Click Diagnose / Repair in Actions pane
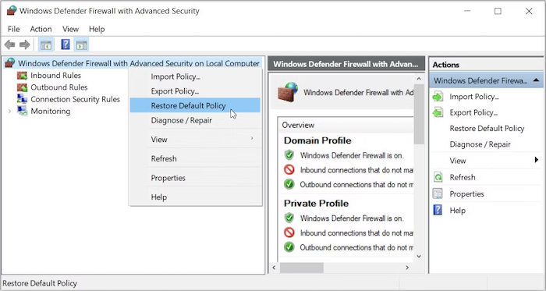546x291 pixels. pos(480,144)
